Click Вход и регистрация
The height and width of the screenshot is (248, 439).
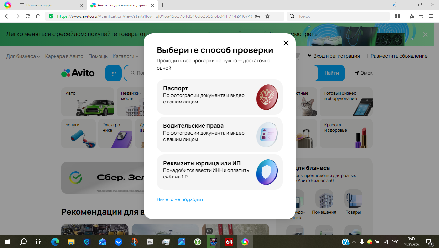333,56
